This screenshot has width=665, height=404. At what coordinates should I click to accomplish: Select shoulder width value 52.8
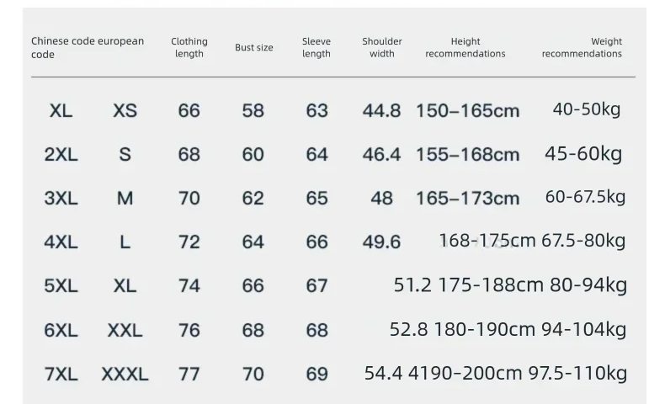[x=409, y=329]
